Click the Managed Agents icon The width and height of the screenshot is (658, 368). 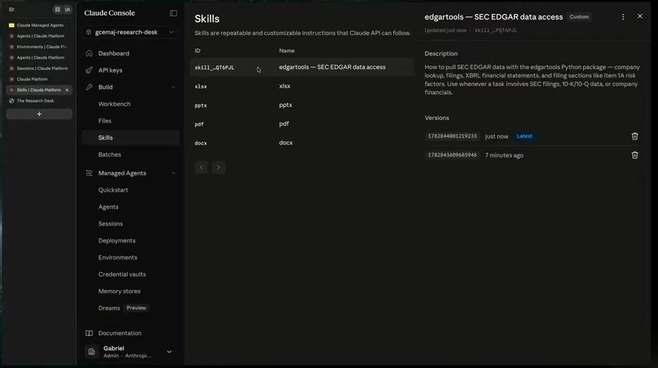click(89, 173)
